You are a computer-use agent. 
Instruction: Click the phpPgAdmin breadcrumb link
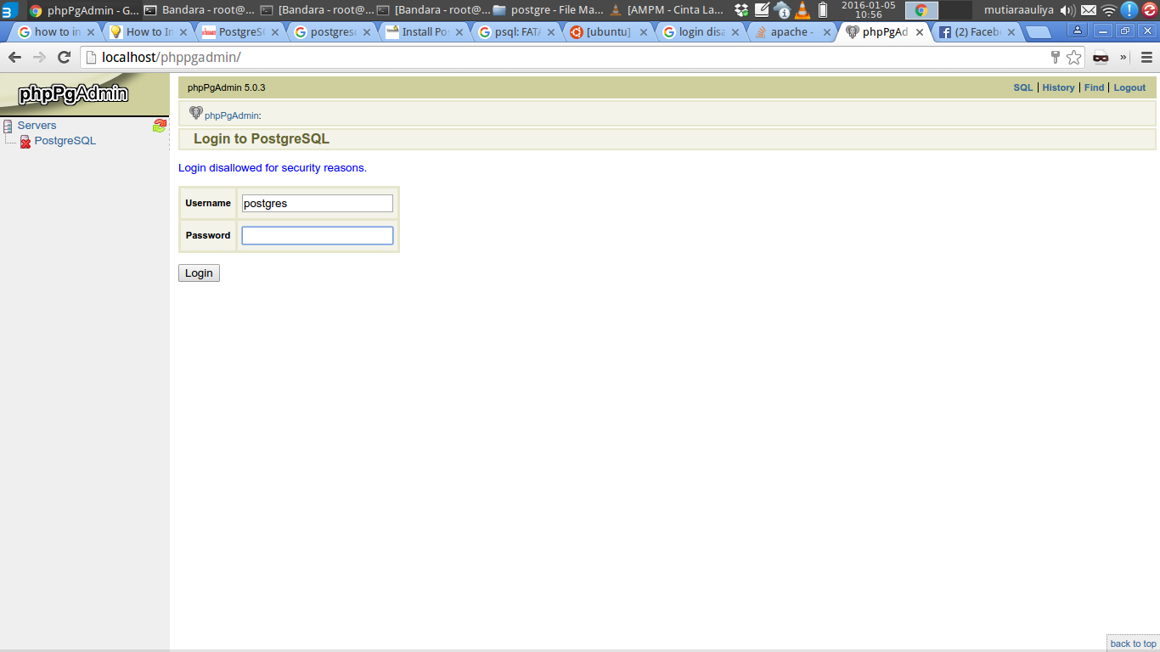pyautogui.click(x=231, y=115)
